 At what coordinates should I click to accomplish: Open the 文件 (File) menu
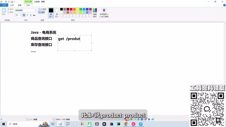(4, 5)
